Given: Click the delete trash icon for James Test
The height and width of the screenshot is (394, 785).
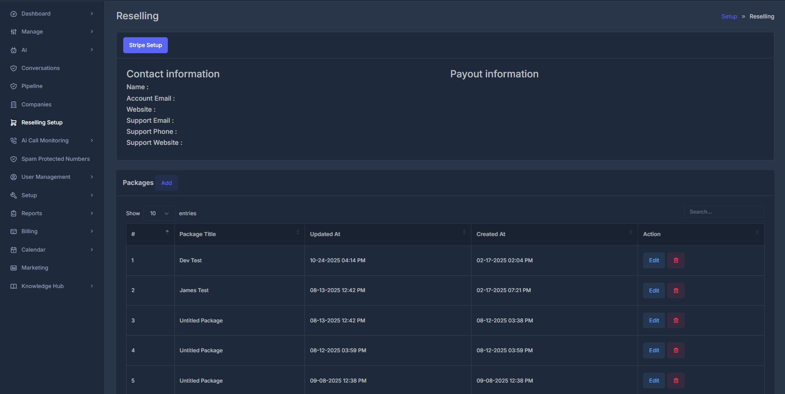Looking at the screenshot, I should click(x=675, y=290).
